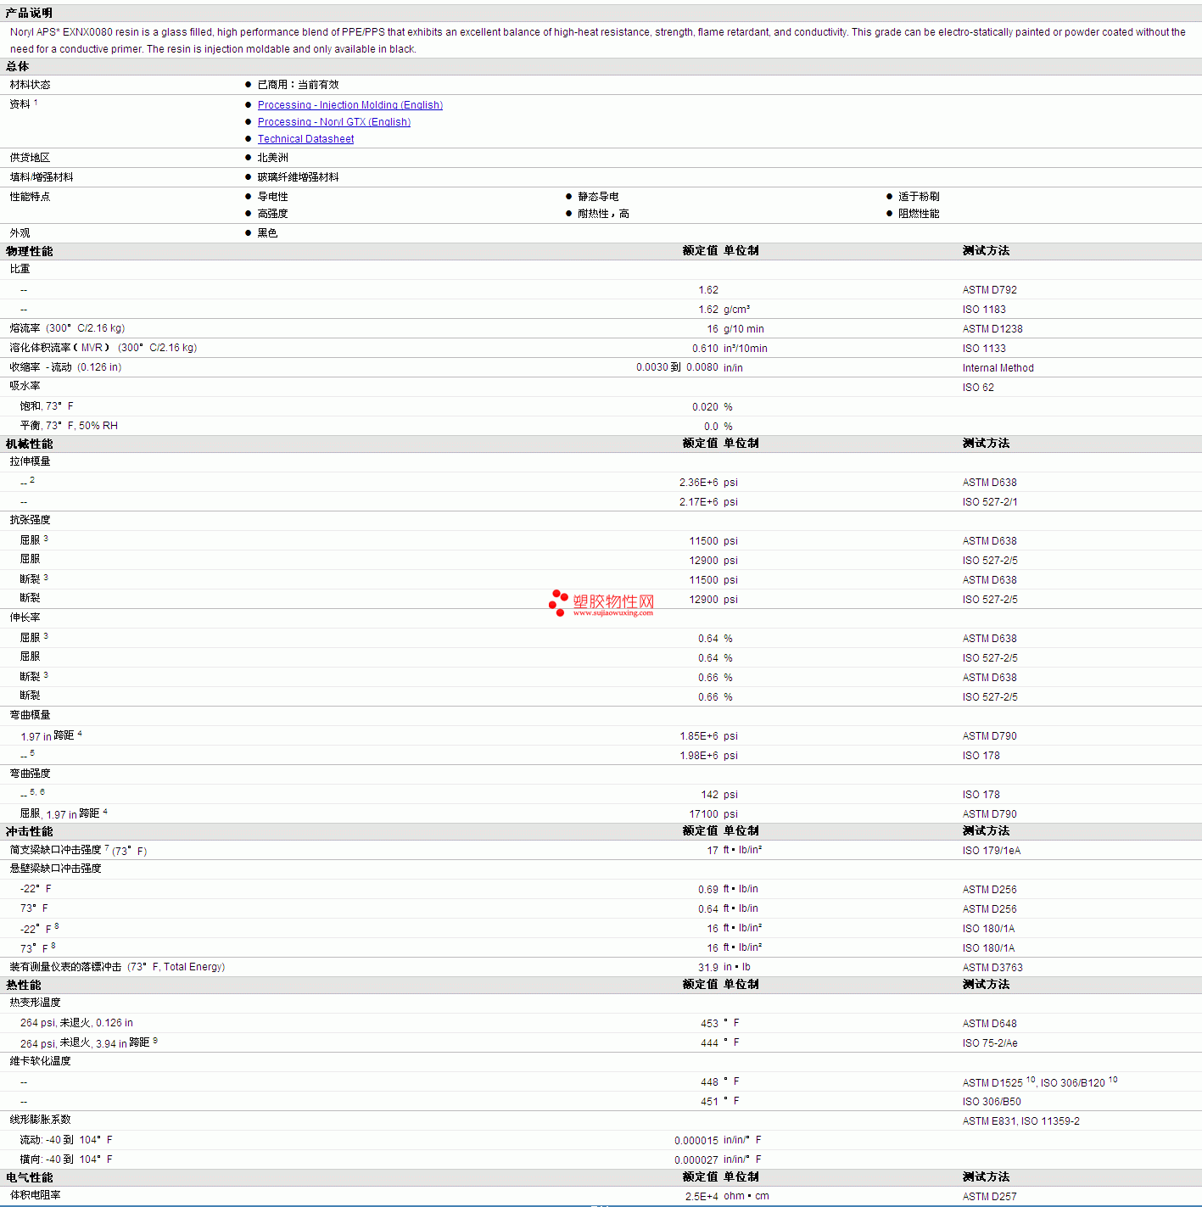Select the 耐热性，高 feature bullet
Viewport: 1202px width, 1207px height.
pos(603,214)
